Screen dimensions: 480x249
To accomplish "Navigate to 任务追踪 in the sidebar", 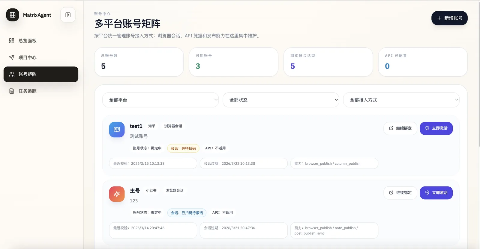I will click(x=41, y=91).
